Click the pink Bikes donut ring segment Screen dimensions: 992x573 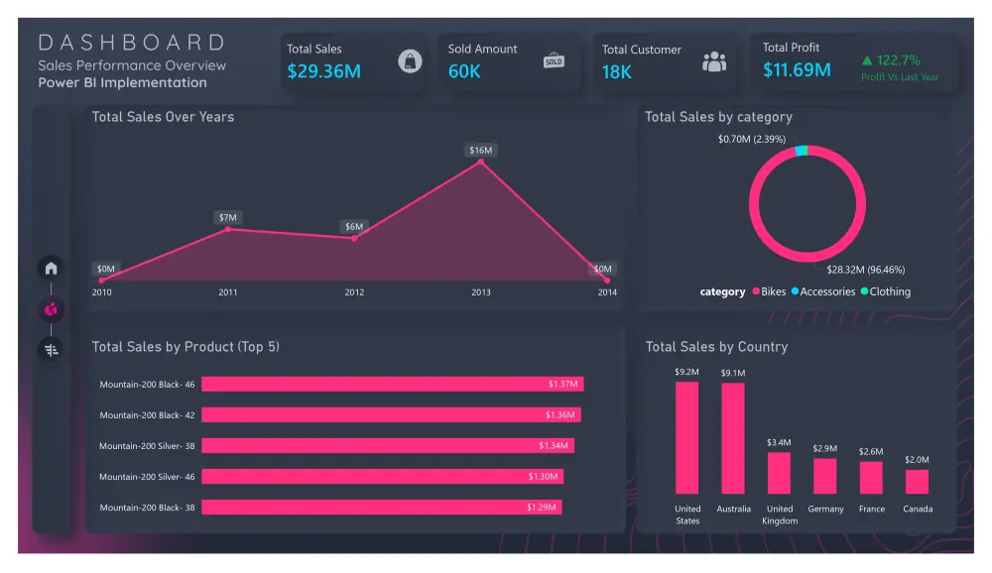(x=807, y=257)
